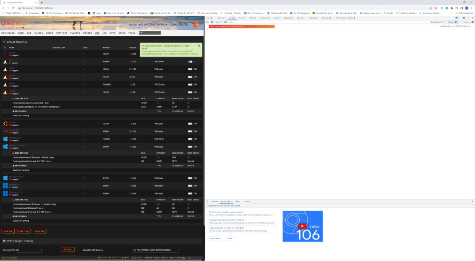Click the STOP ALL button
Image resolution: width=475 pixels, height=261 pixels.
[x=39, y=231]
